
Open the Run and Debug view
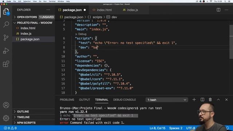(6, 51)
